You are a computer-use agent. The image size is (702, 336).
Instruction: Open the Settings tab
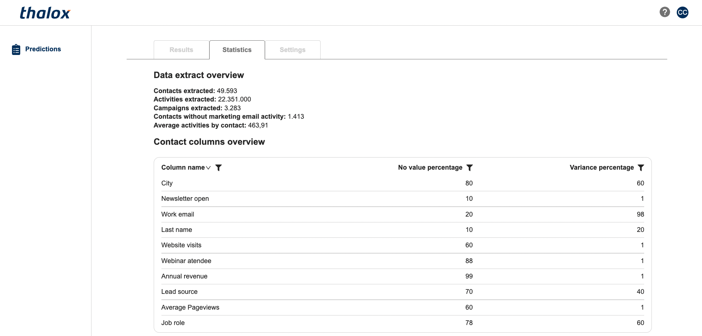pyautogui.click(x=292, y=50)
